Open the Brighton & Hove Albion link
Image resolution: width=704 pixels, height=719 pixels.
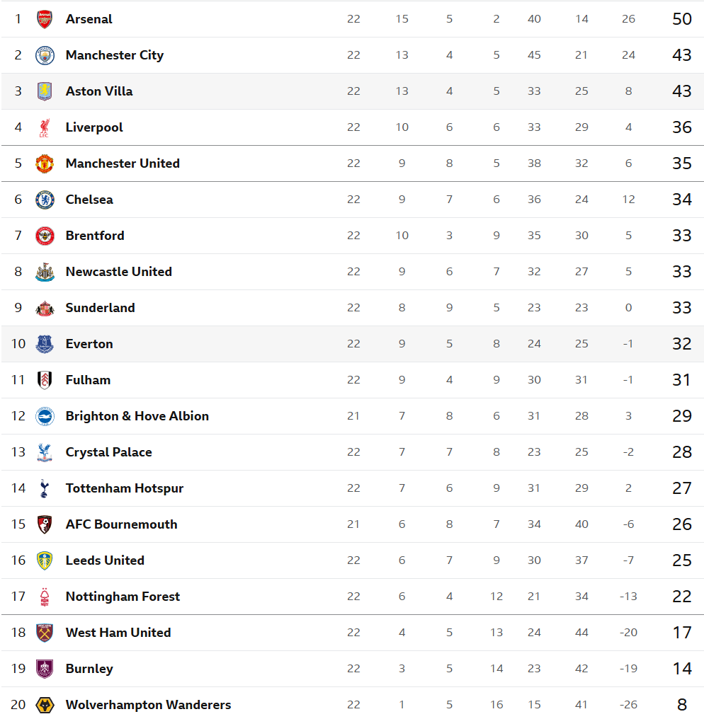(x=137, y=416)
